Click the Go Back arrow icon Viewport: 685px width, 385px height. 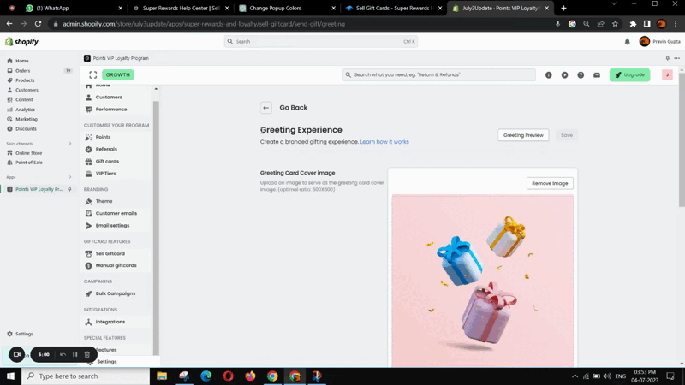[266, 108]
